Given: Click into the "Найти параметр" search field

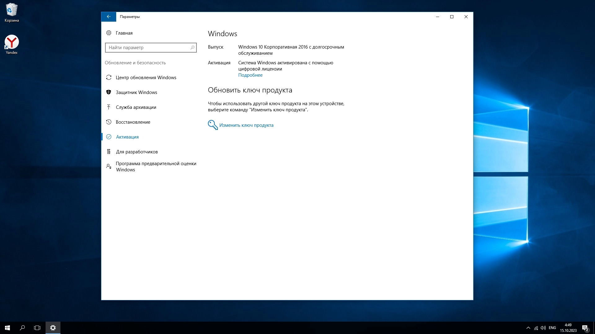Looking at the screenshot, I should click(x=148, y=48).
